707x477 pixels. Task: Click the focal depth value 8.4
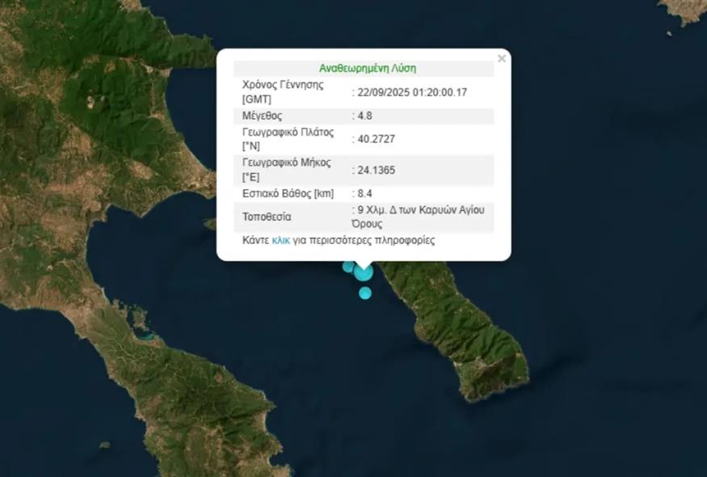pyautogui.click(x=364, y=193)
